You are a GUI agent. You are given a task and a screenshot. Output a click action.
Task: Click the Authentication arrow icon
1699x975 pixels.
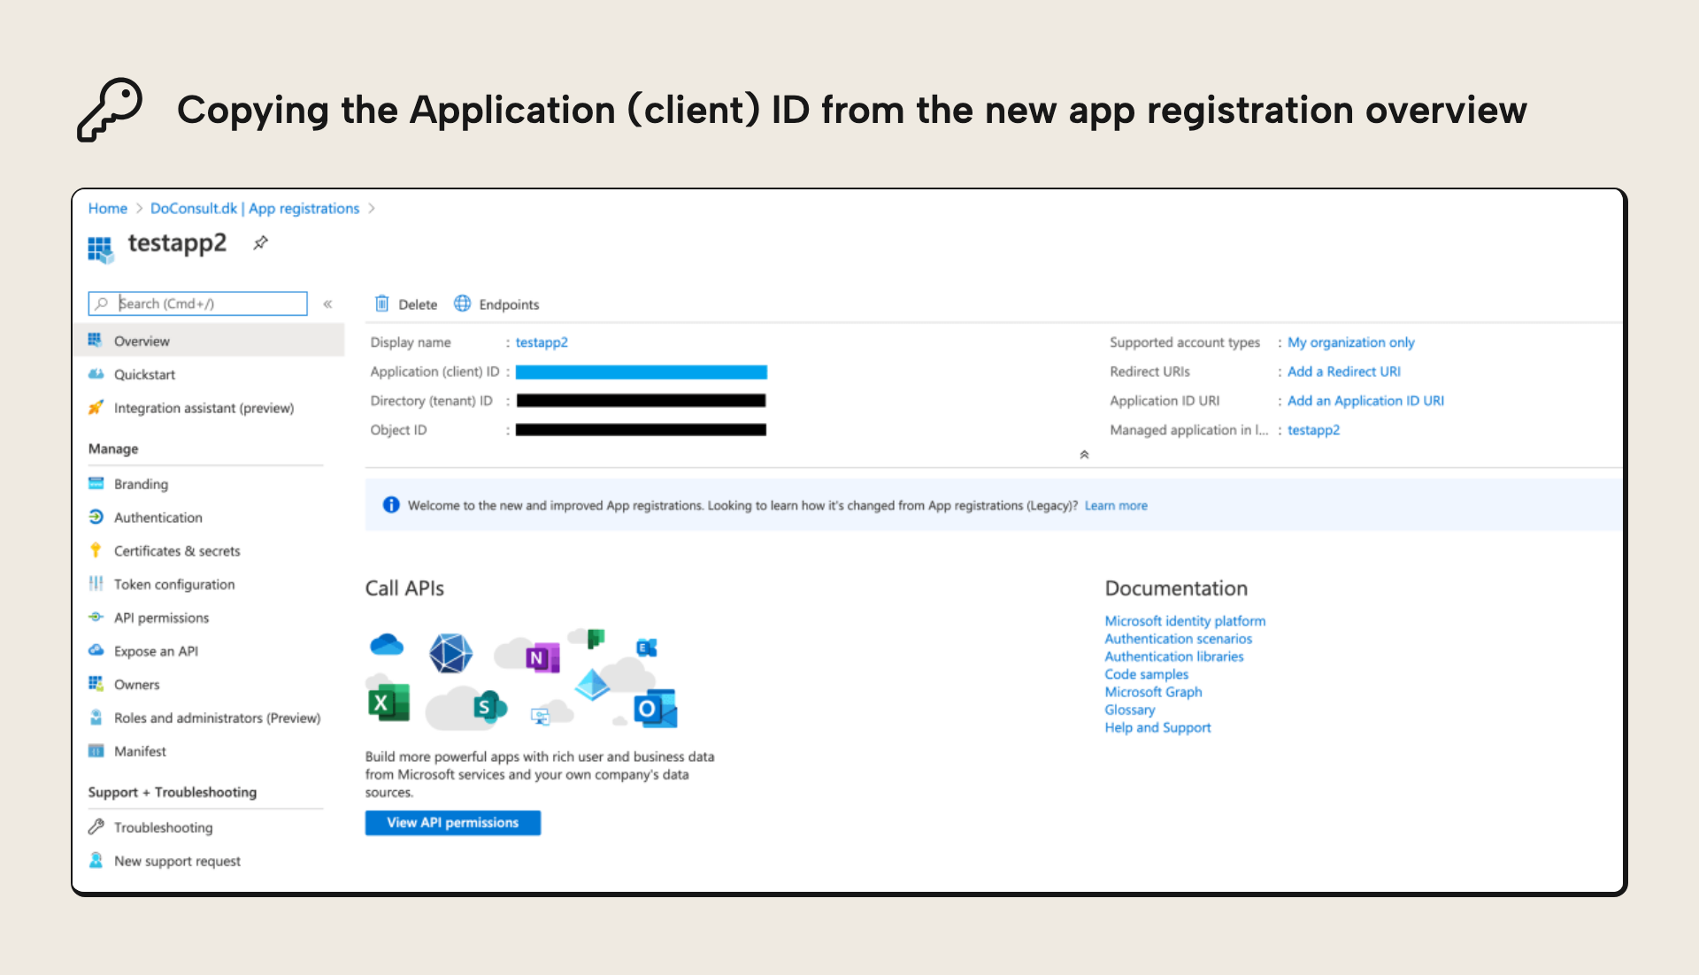[x=96, y=517]
